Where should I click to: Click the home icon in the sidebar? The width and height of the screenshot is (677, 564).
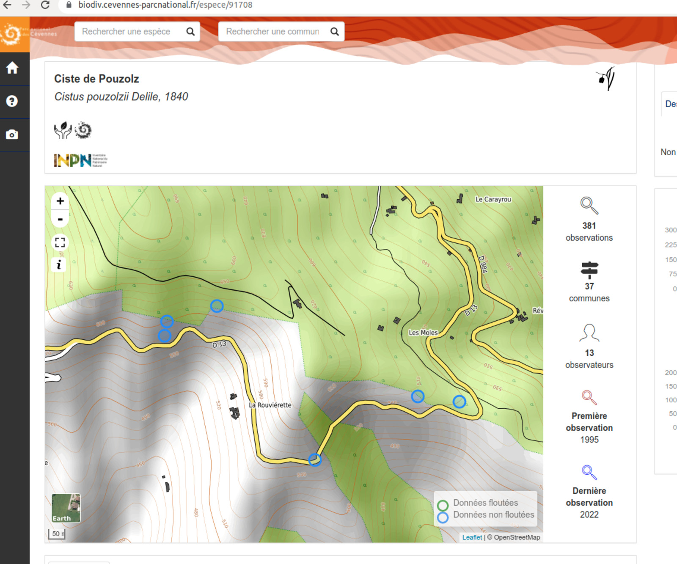(12, 68)
